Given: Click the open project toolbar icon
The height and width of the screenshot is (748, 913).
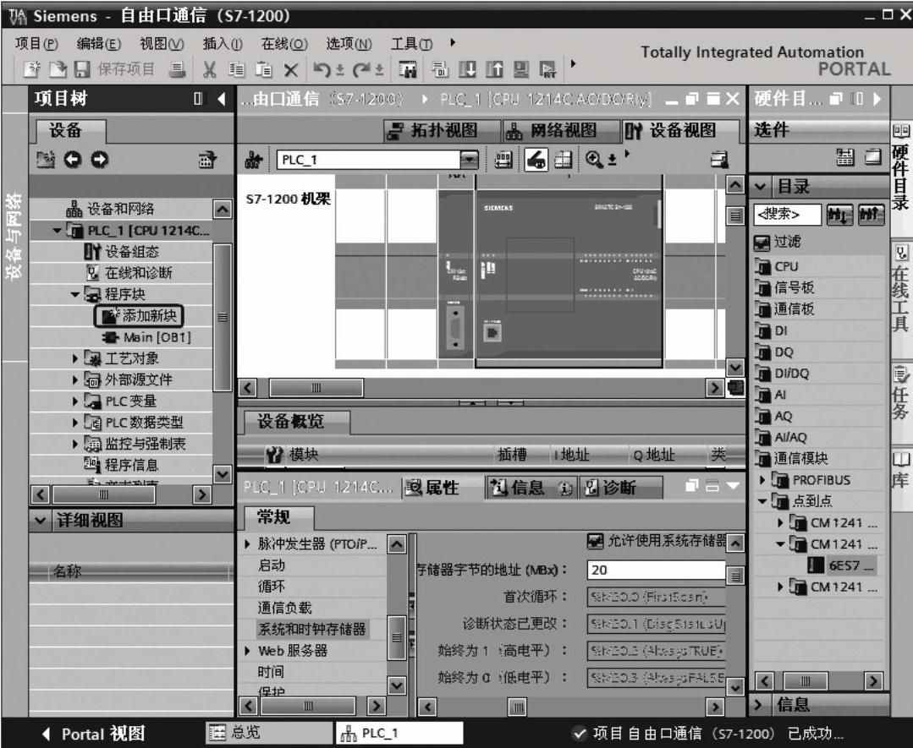Looking at the screenshot, I should pos(58,70).
